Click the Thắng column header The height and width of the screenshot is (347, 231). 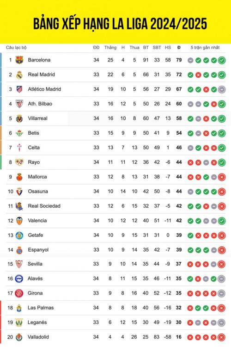(110, 48)
